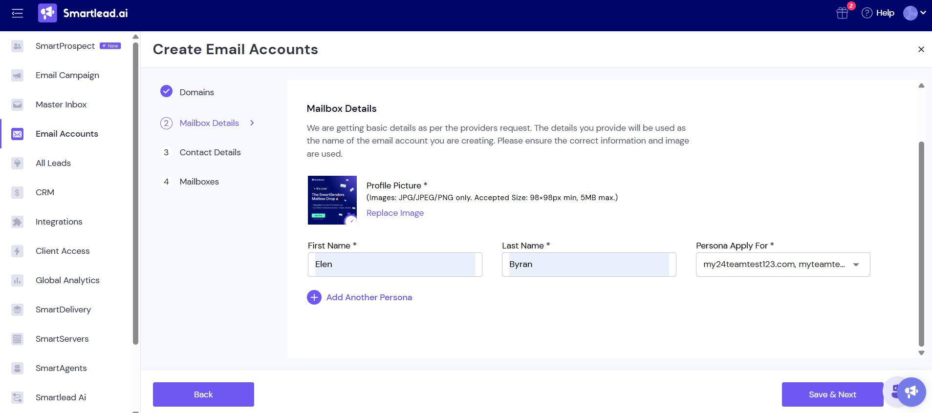The image size is (932, 413).
Task: Click the sidebar scroll up arrow
Action: pyautogui.click(x=136, y=37)
